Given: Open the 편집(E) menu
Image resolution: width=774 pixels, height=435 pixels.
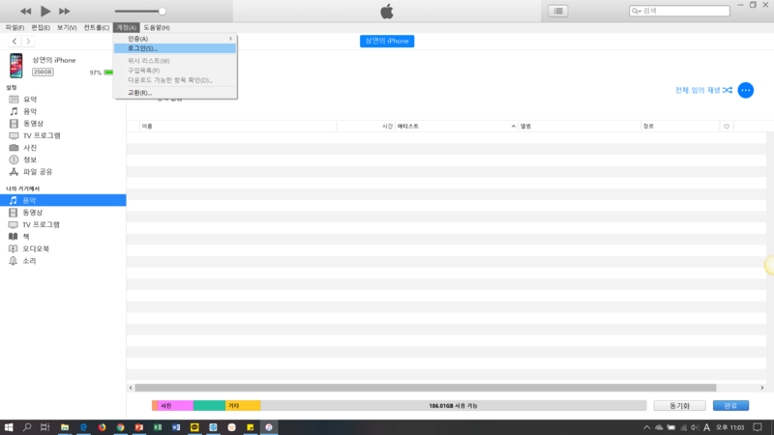Looking at the screenshot, I should [41, 28].
